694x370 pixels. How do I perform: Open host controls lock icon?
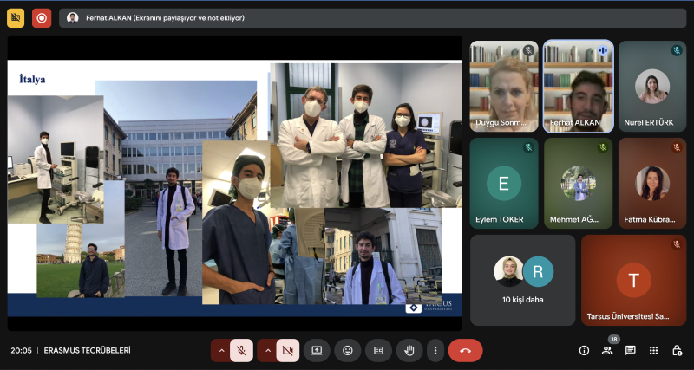[677, 350]
